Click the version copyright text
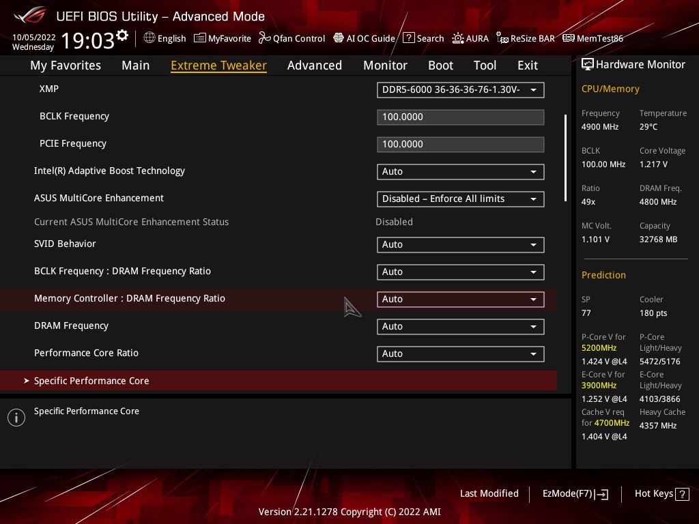The width and height of the screenshot is (699, 524). pyautogui.click(x=349, y=512)
